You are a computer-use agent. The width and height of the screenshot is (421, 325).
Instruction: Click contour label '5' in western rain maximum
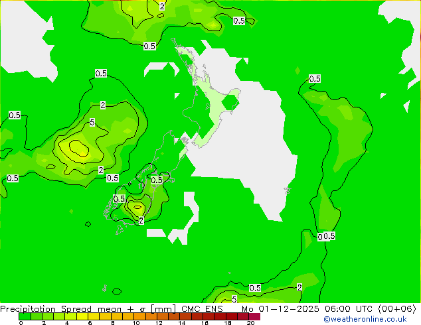[92, 123]
